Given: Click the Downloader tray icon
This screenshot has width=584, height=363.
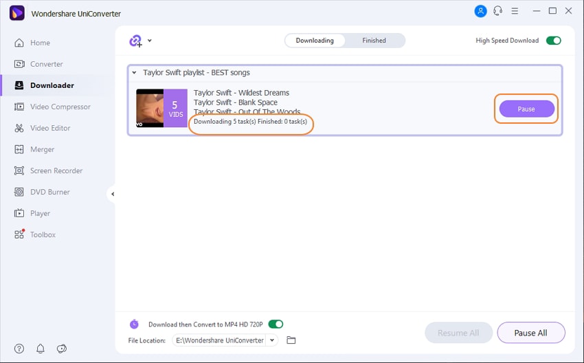Looking at the screenshot, I should click(19, 85).
